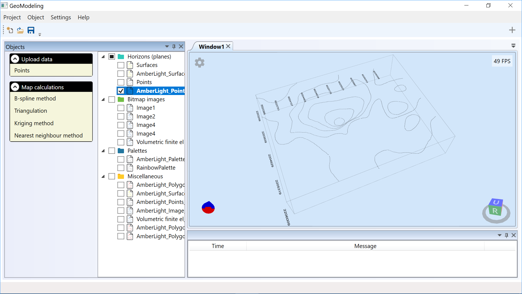Check the Bitmap images folder checkbox

pyautogui.click(x=112, y=99)
